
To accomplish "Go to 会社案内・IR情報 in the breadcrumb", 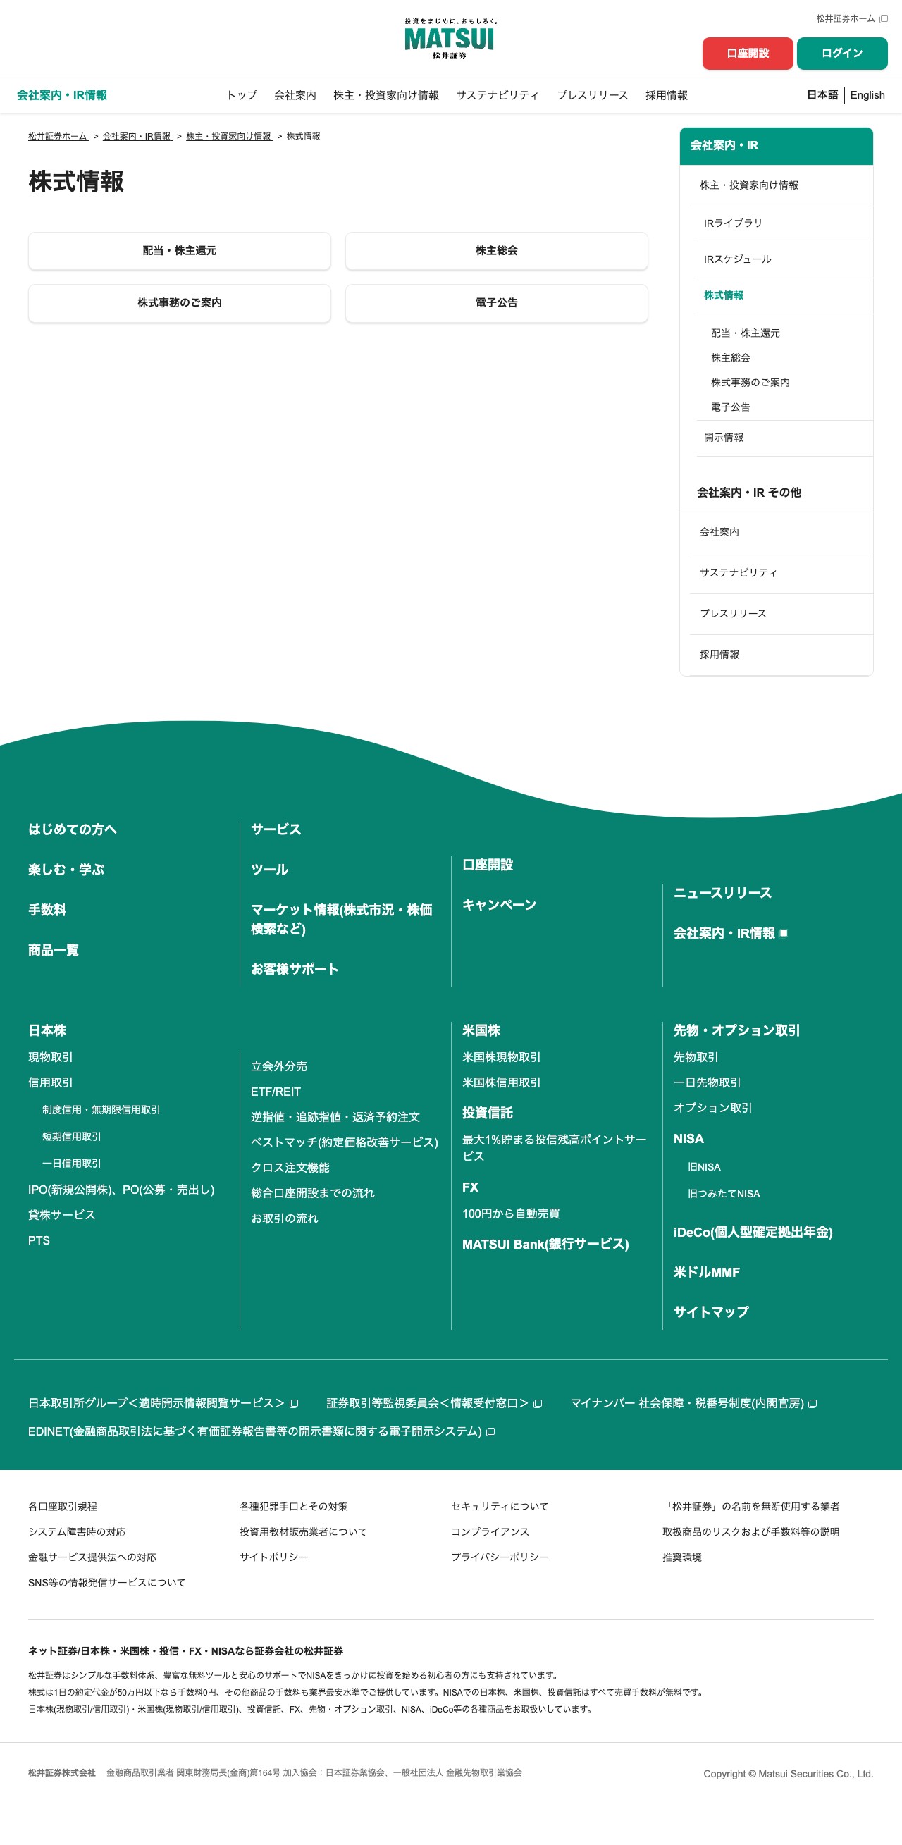I will (x=137, y=136).
